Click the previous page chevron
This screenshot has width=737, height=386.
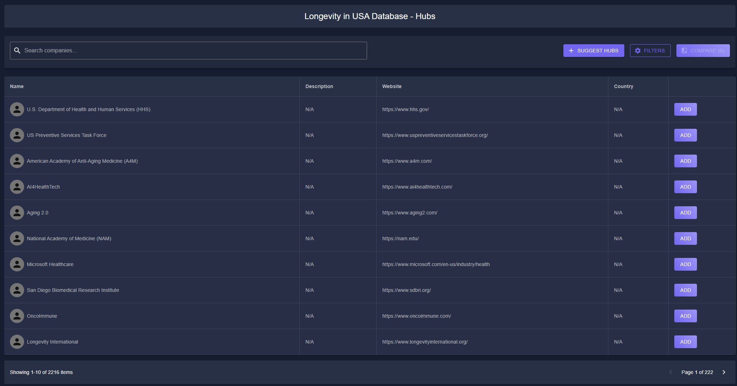(x=670, y=372)
